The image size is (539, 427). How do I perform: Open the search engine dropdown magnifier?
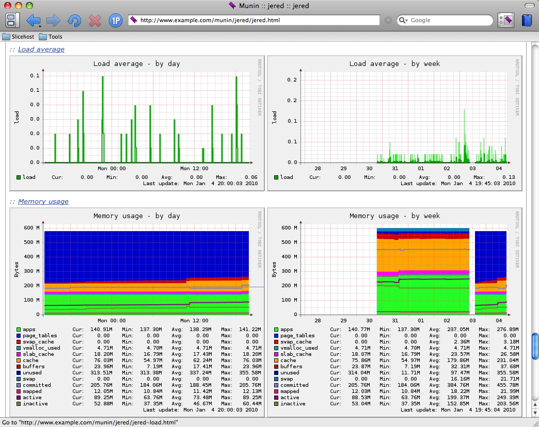pyautogui.click(x=404, y=21)
